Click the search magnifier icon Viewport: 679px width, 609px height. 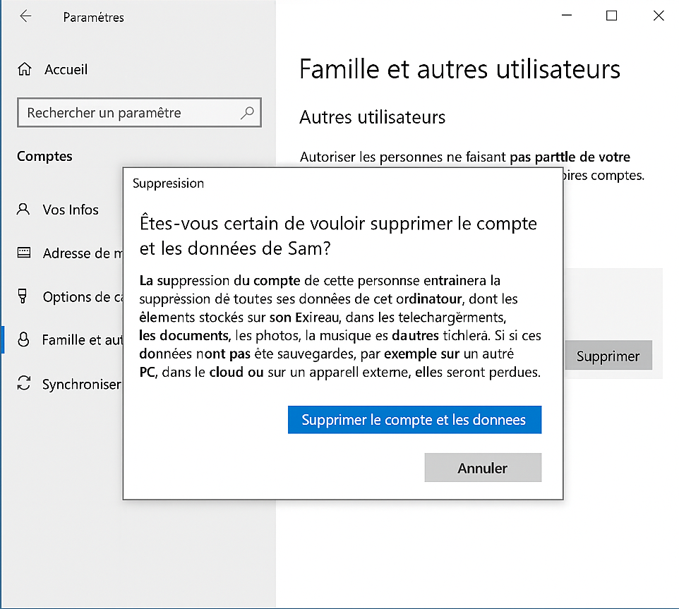(x=247, y=113)
